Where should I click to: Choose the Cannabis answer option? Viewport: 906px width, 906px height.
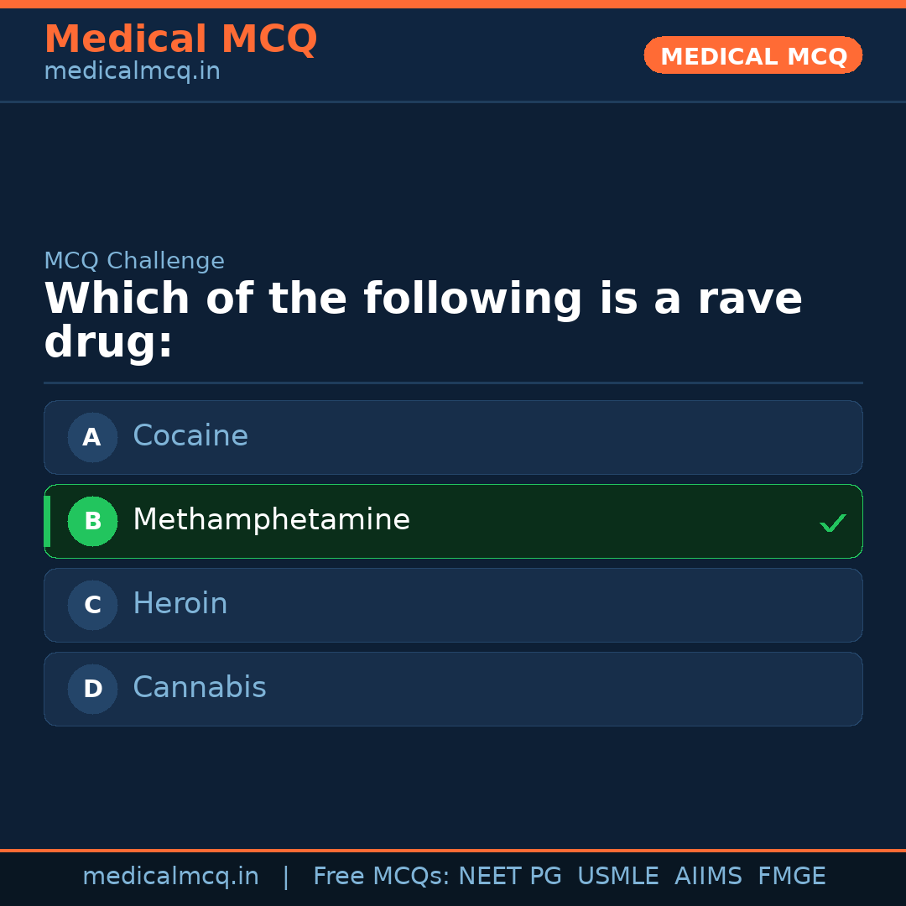tap(453, 689)
